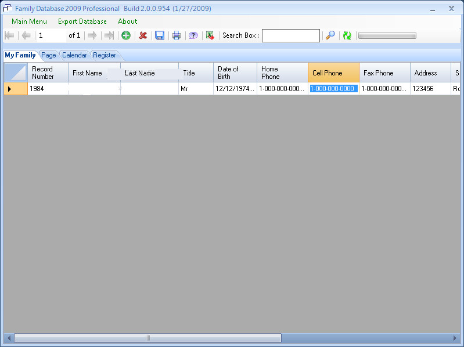Select the cell containing 1984

(48, 89)
